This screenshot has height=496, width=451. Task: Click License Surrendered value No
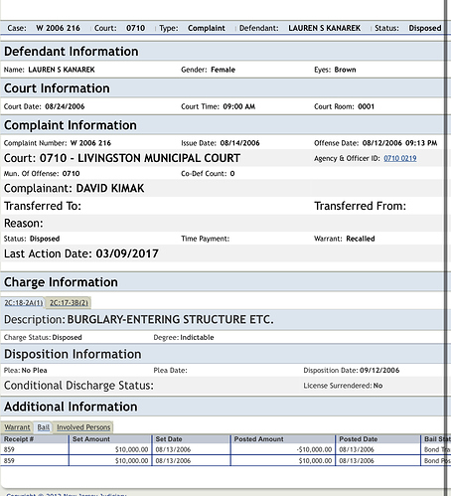[377, 386]
